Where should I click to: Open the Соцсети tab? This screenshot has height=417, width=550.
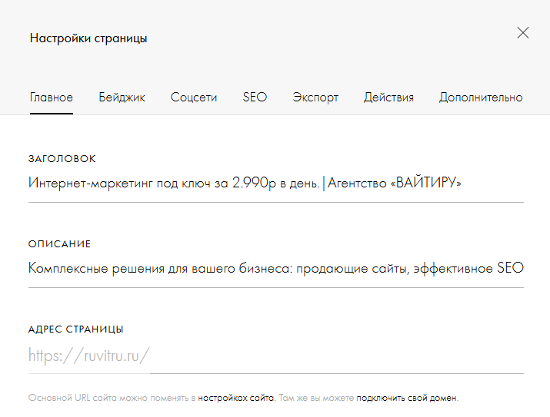coord(194,98)
